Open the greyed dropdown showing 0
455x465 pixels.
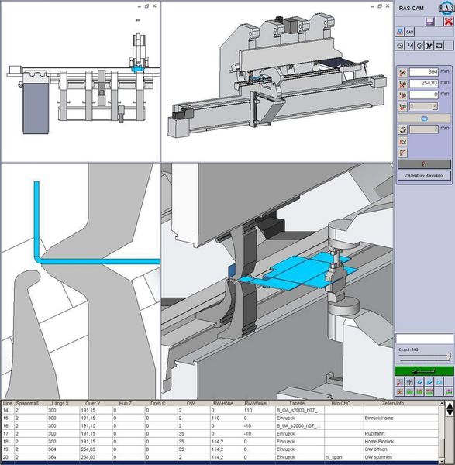tap(423, 106)
